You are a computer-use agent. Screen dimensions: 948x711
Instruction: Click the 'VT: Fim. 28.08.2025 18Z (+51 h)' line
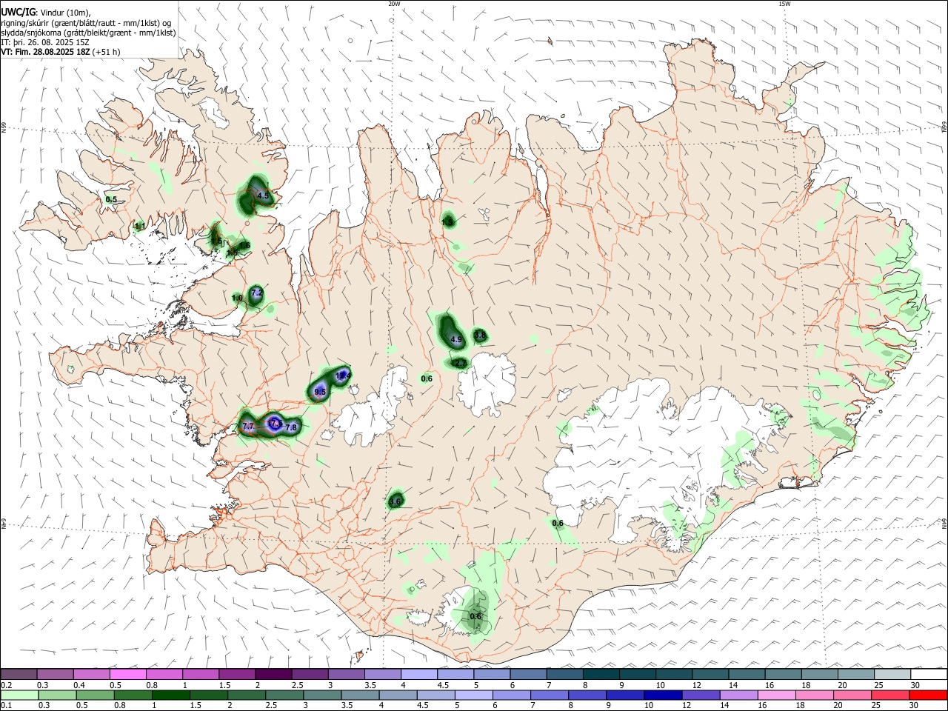pos(61,53)
